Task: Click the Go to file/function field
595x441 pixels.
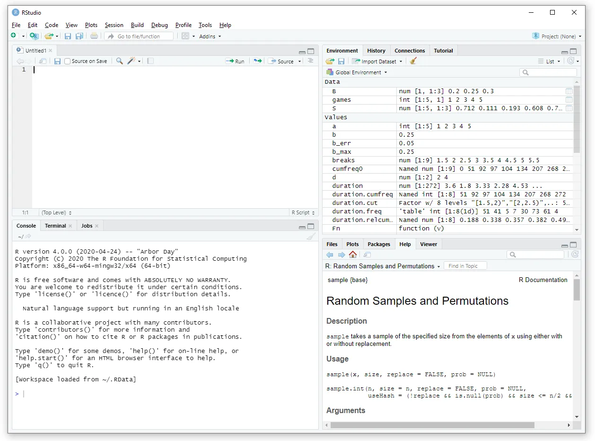Action: (139, 36)
